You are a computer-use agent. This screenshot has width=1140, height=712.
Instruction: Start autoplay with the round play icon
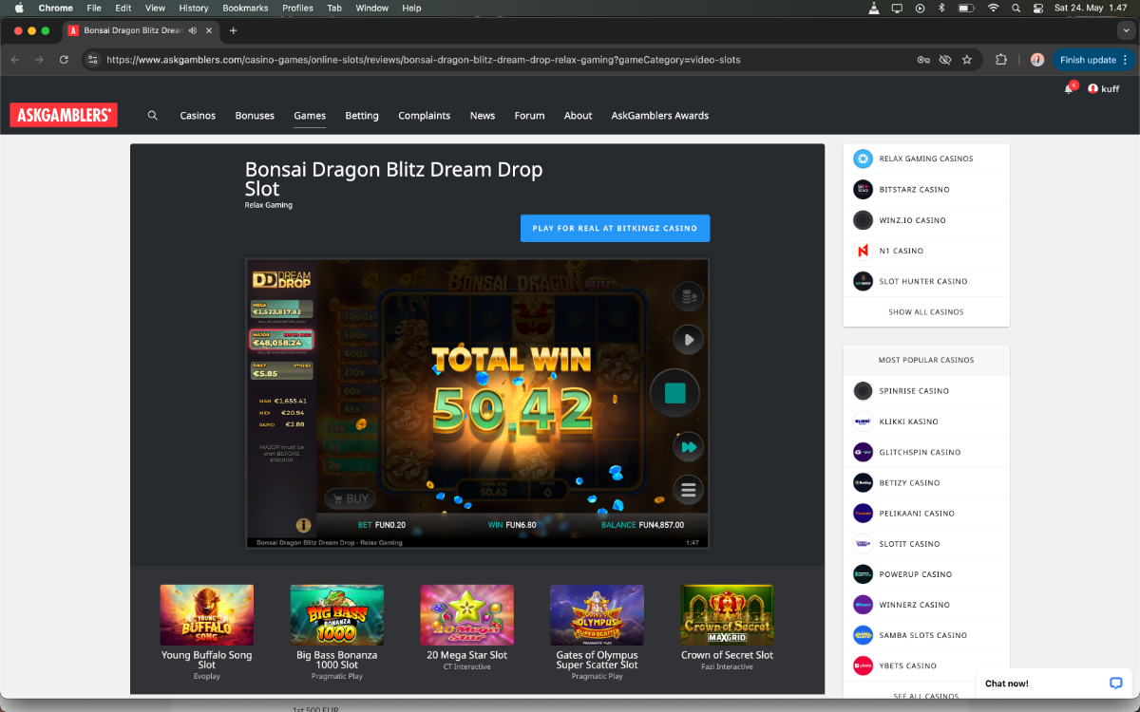point(688,339)
